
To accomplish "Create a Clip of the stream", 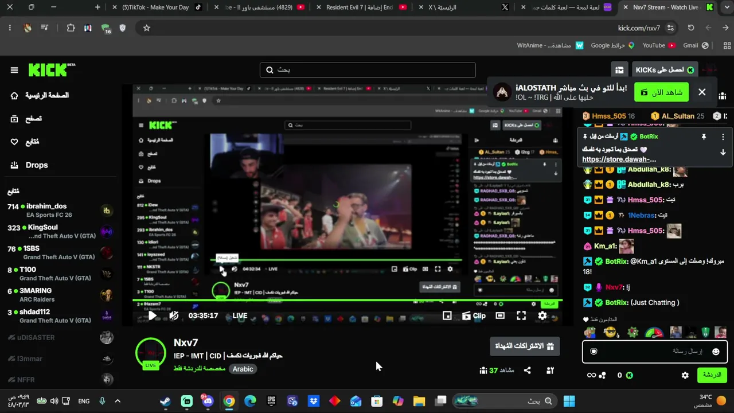I will tap(474, 315).
